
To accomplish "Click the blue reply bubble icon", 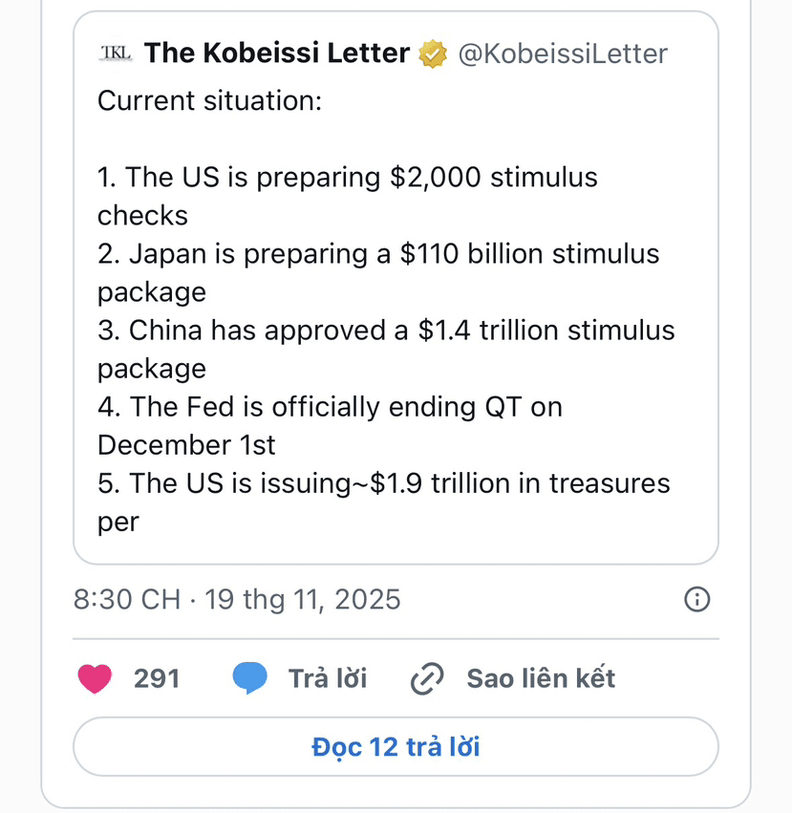I will 250,679.
